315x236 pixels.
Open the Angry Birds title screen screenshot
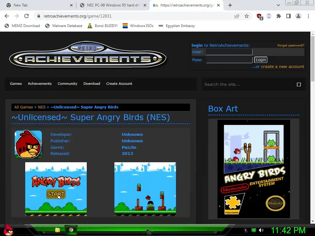(x=56, y=189)
